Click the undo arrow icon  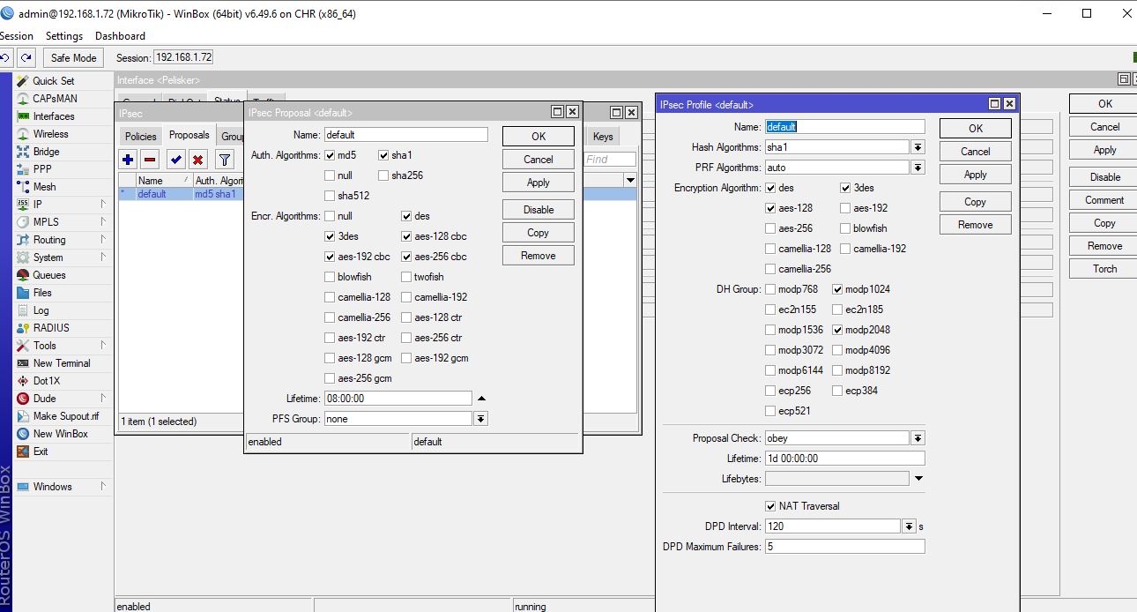[6, 57]
